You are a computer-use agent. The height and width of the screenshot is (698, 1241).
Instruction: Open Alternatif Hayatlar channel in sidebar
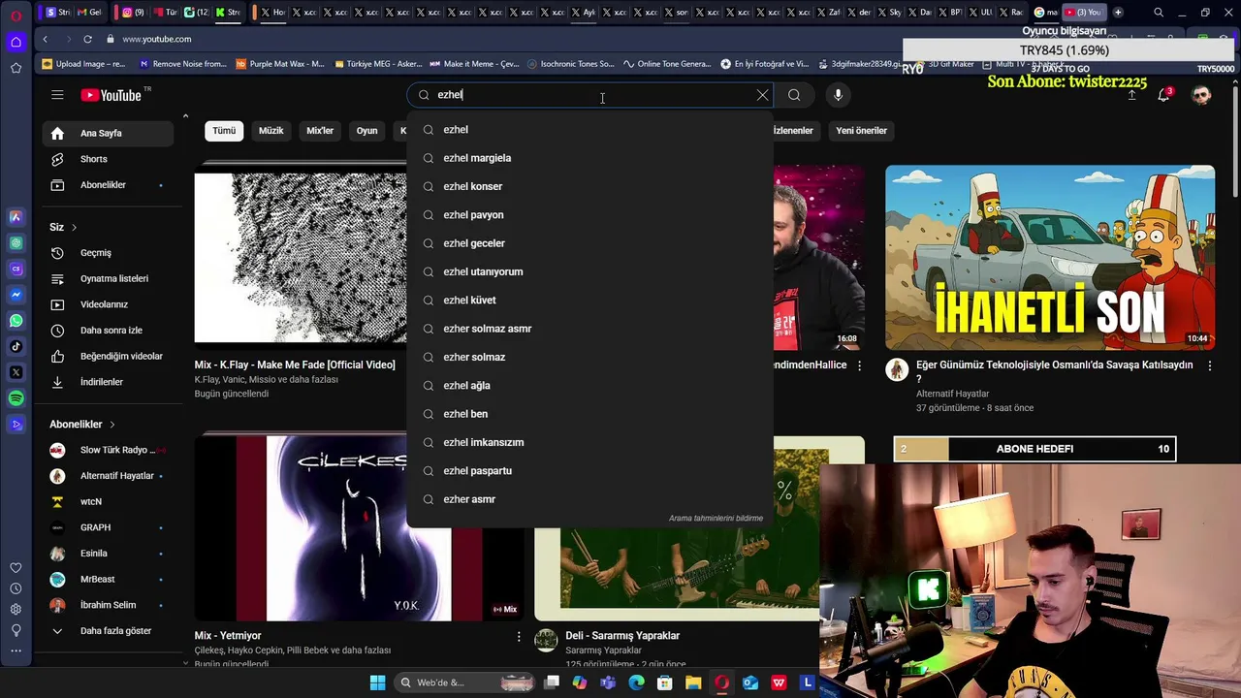(108, 476)
